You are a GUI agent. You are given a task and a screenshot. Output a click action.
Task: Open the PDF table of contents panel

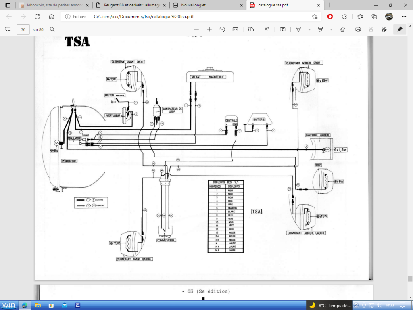point(8,29)
